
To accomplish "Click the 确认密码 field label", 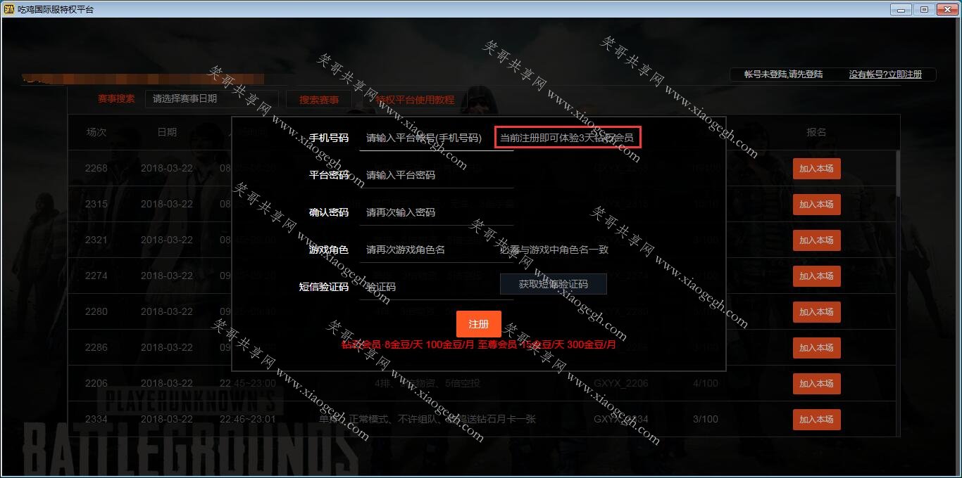I will coord(329,212).
